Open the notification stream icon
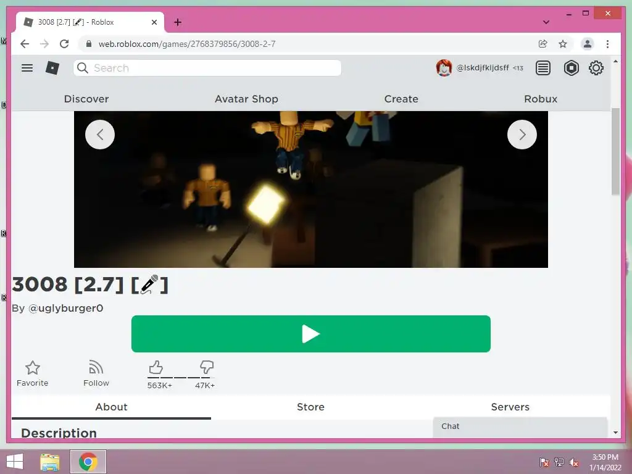The image size is (632, 474). [543, 68]
